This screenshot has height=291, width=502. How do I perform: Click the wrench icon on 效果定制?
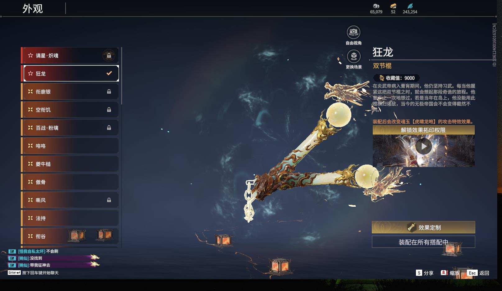(412, 227)
